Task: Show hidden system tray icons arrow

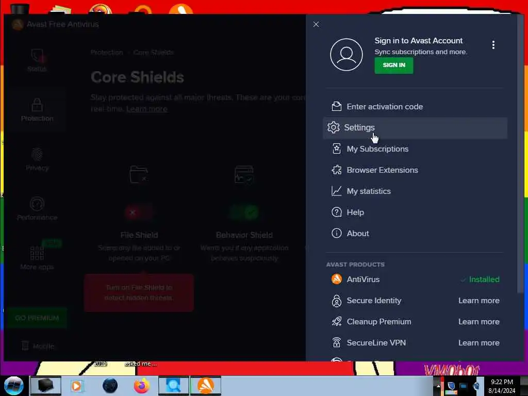Action: 438,386
